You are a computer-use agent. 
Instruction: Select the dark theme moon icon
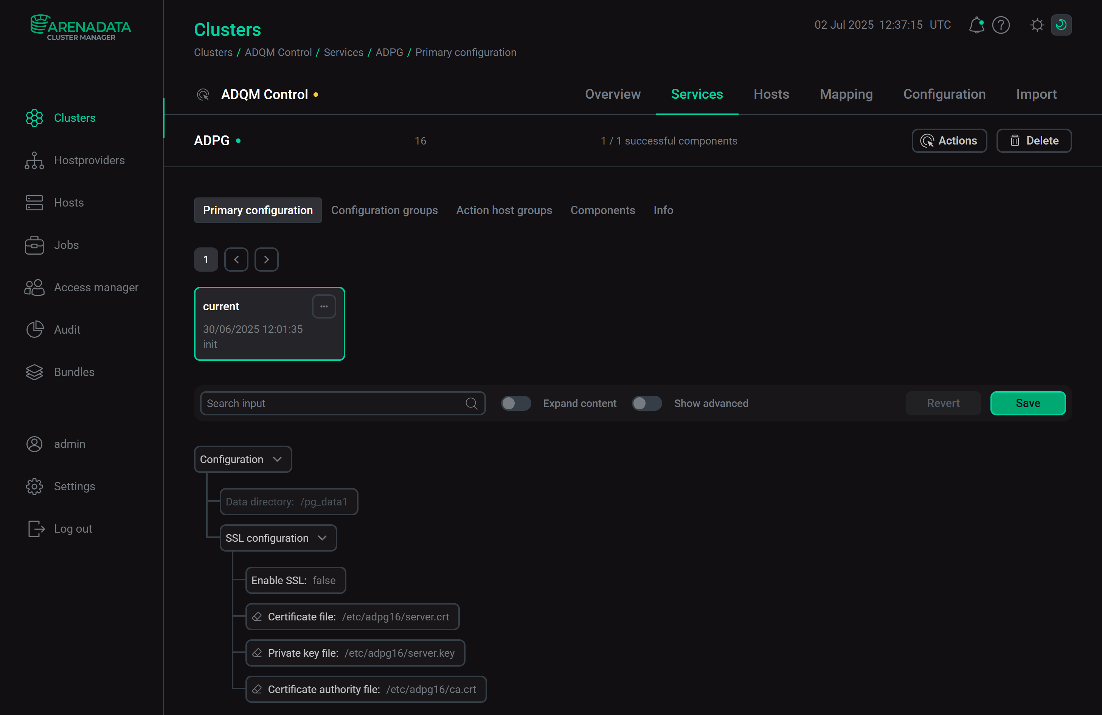[1061, 25]
